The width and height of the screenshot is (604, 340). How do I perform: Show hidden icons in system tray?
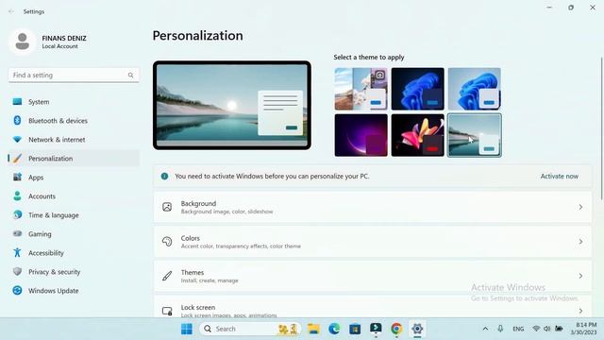(485, 329)
